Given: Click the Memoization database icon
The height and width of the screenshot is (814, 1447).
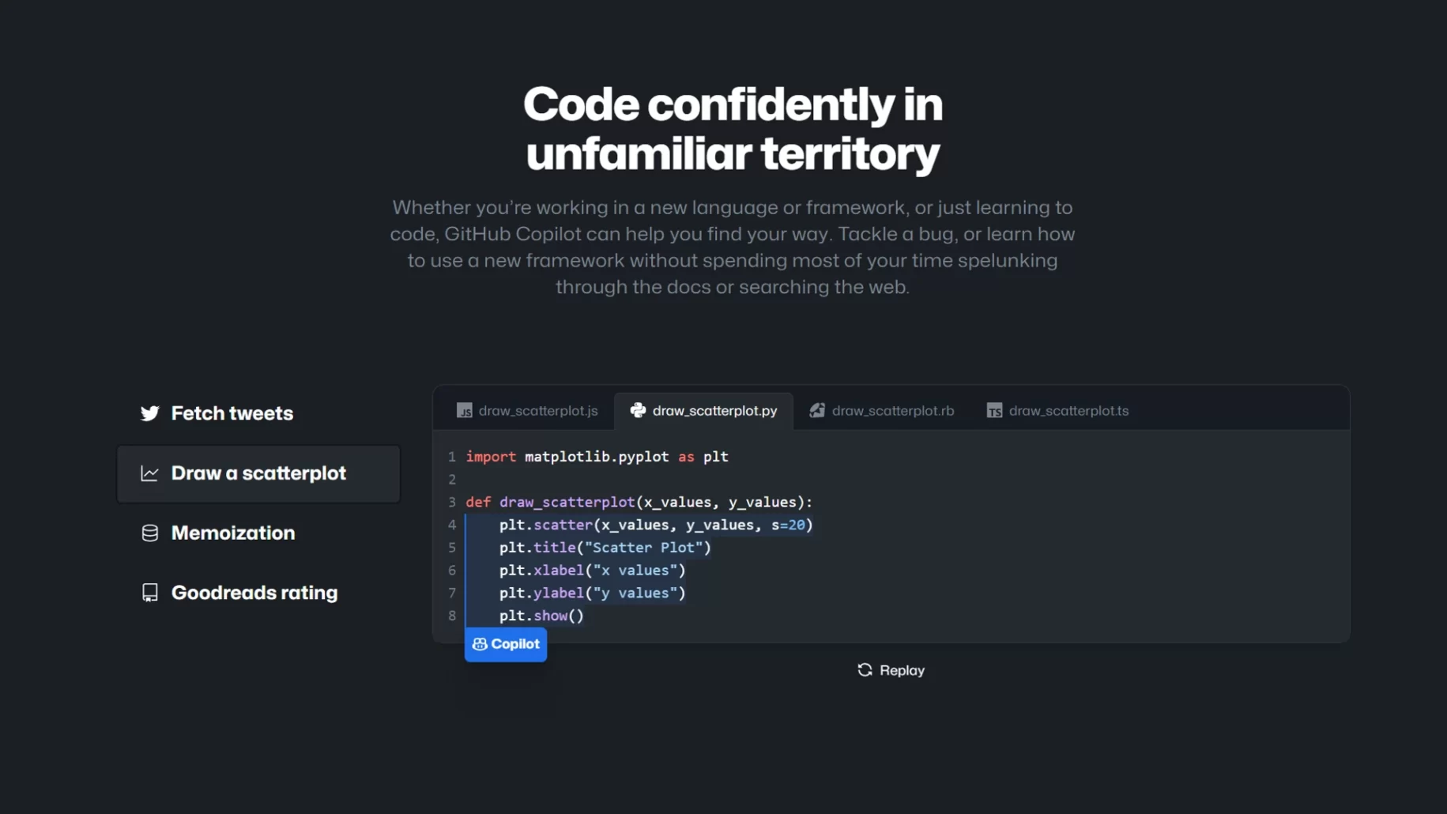Looking at the screenshot, I should point(149,533).
